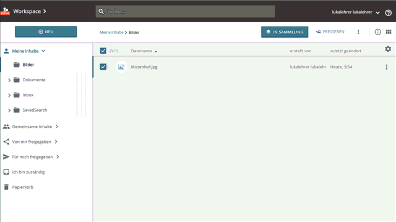Open Gemeinsame Inhalte section
The height and width of the screenshot is (222, 396).
point(32,126)
